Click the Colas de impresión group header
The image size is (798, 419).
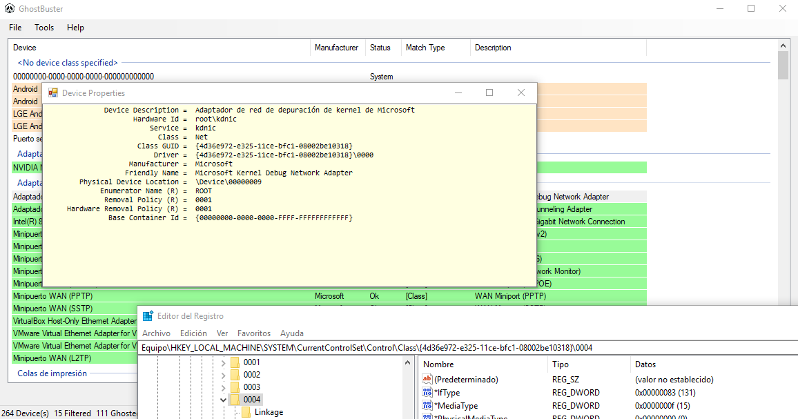pyautogui.click(x=52, y=373)
